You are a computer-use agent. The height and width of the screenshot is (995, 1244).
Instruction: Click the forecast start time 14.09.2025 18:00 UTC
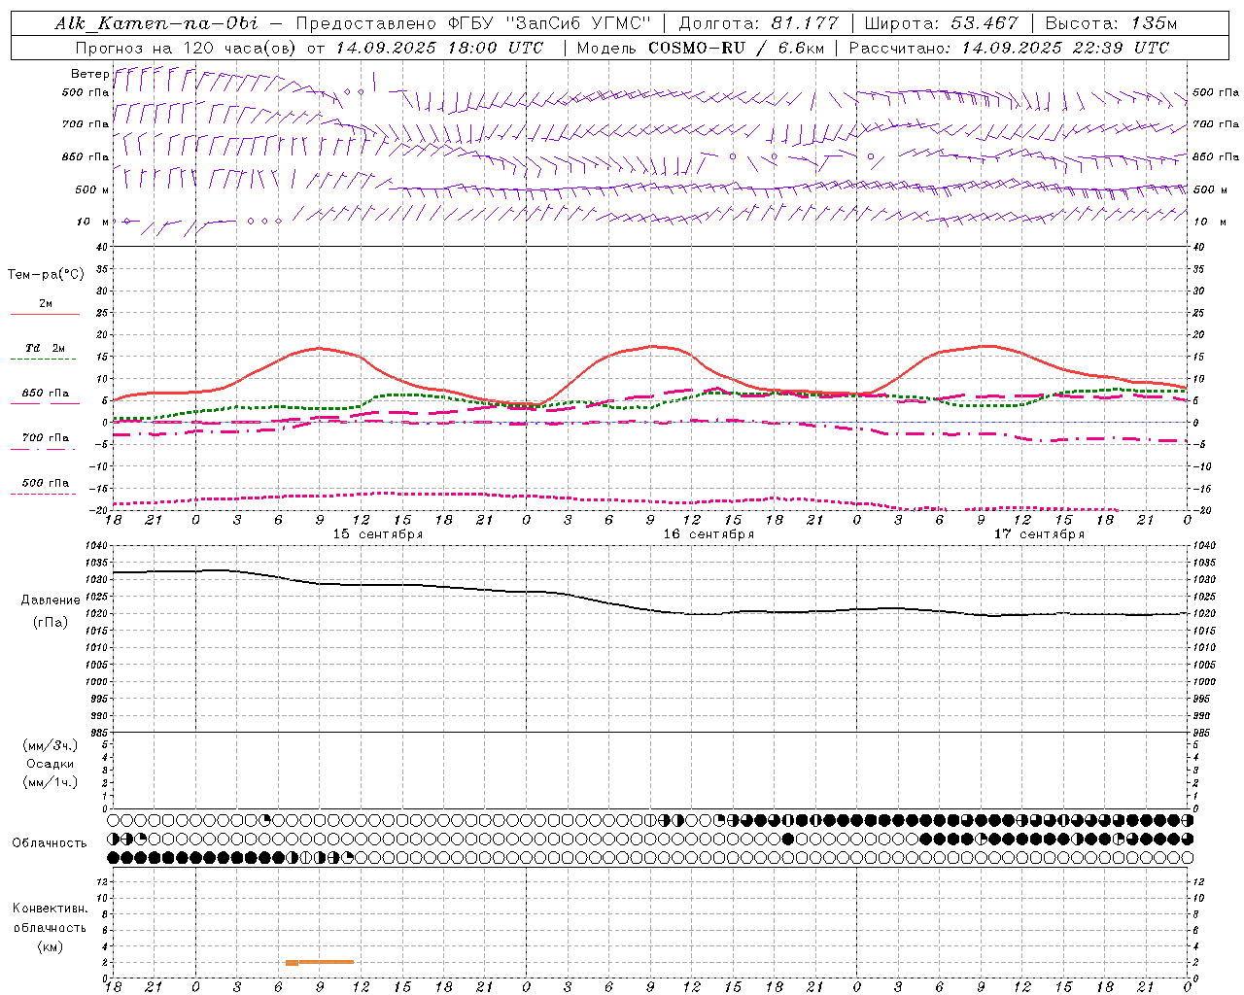click(439, 48)
